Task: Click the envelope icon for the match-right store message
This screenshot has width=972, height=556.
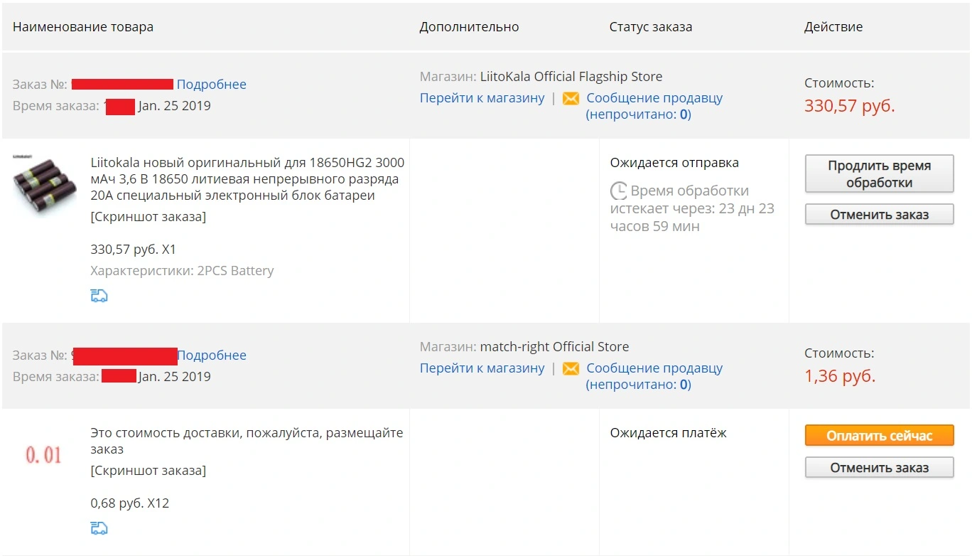Action: (571, 369)
